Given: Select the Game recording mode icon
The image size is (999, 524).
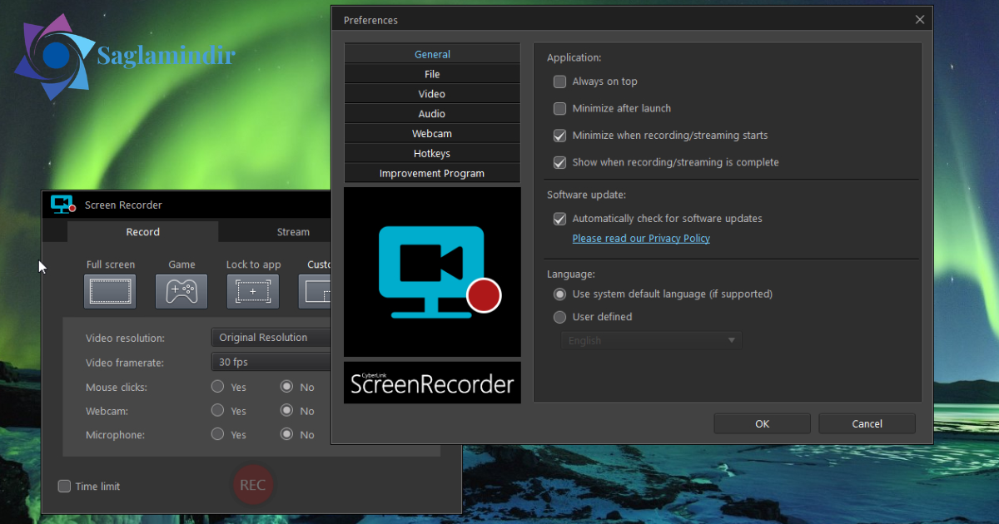Looking at the screenshot, I should click(181, 291).
